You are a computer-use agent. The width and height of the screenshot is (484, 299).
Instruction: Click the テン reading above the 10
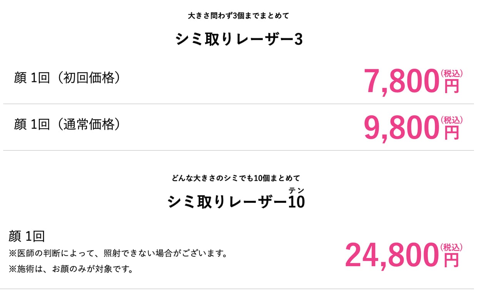coord(296,190)
